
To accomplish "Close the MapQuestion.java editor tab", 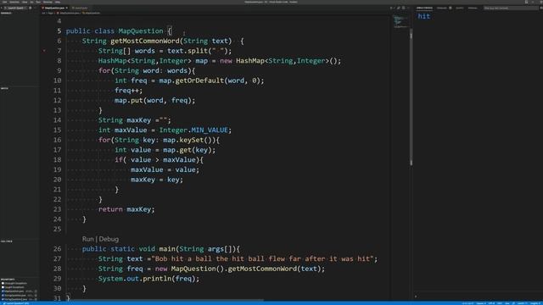I will coord(66,8).
